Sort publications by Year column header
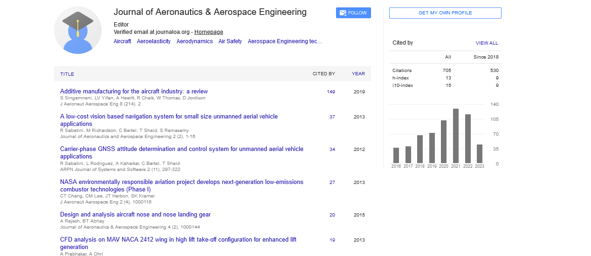591x256 pixels. 358,73
